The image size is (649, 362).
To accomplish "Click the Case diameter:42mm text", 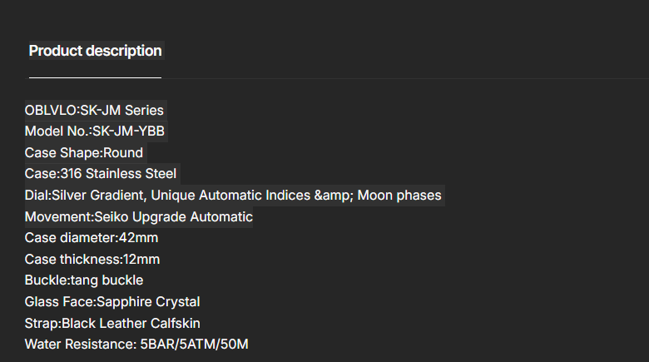I will click(91, 238).
